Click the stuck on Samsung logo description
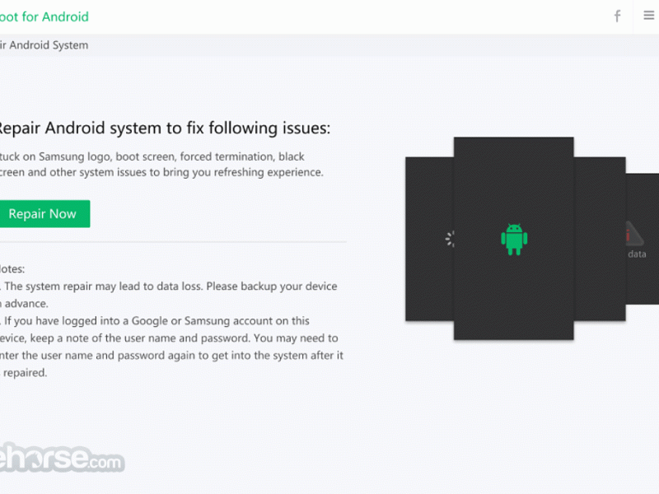659x494 pixels. point(161,164)
